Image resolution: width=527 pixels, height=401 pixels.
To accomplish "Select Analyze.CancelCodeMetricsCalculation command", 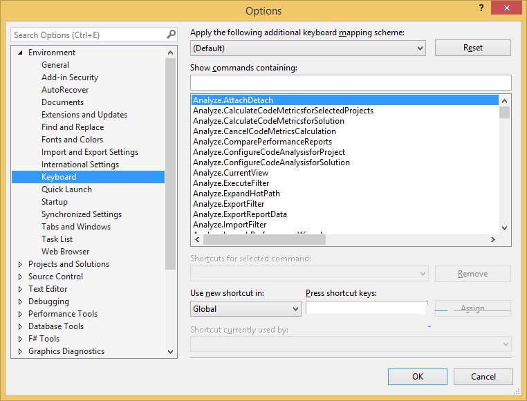I will pos(264,131).
